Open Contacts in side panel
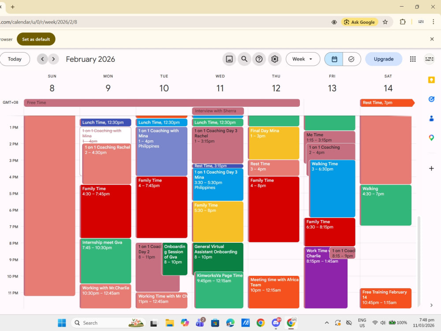The width and height of the screenshot is (441, 331). click(431, 118)
